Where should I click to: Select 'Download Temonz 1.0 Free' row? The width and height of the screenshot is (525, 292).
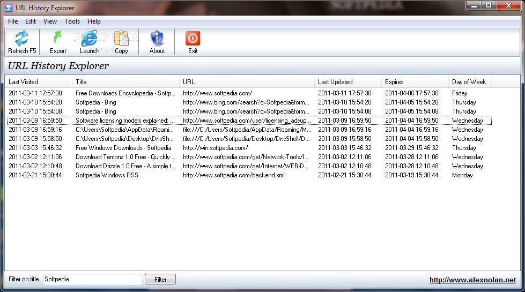tap(249, 157)
